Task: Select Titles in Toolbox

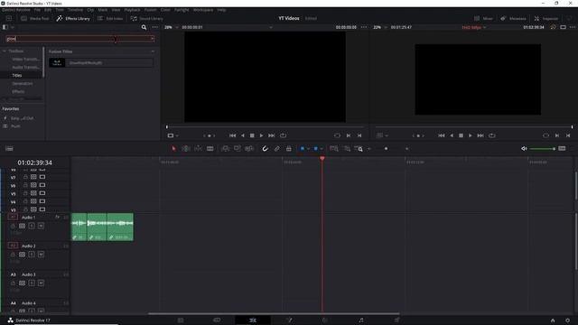Action: pos(17,75)
